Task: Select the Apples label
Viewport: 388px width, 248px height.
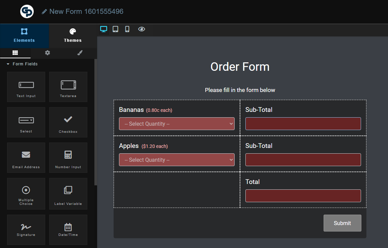Action: tap(129, 146)
